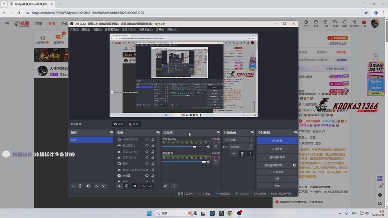Toggle visibility of 图像 source
Image resolution: width=388 pixels, height=218 pixels.
(147, 164)
